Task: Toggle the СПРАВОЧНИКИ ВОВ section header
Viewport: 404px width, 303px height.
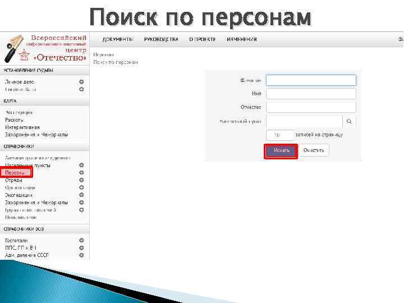Action: tap(44, 229)
